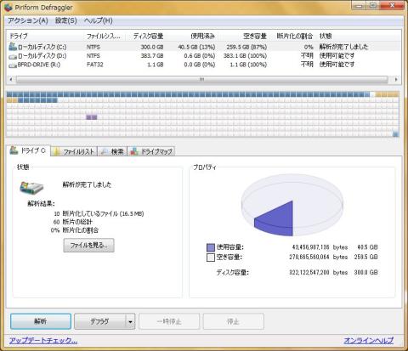This screenshot has height=351, width=408.
Task: Sort by 空き容量 column header
Action: click(x=255, y=36)
